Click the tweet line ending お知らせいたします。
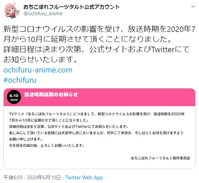The image size is (199, 183). (x=40, y=59)
